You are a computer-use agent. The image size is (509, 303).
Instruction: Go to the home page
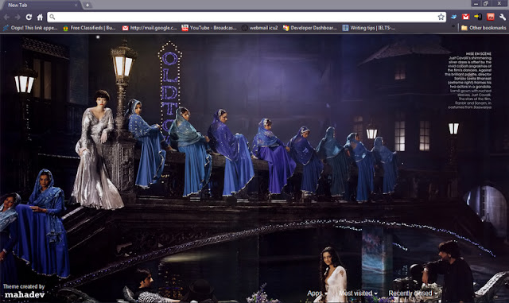click(40, 17)
